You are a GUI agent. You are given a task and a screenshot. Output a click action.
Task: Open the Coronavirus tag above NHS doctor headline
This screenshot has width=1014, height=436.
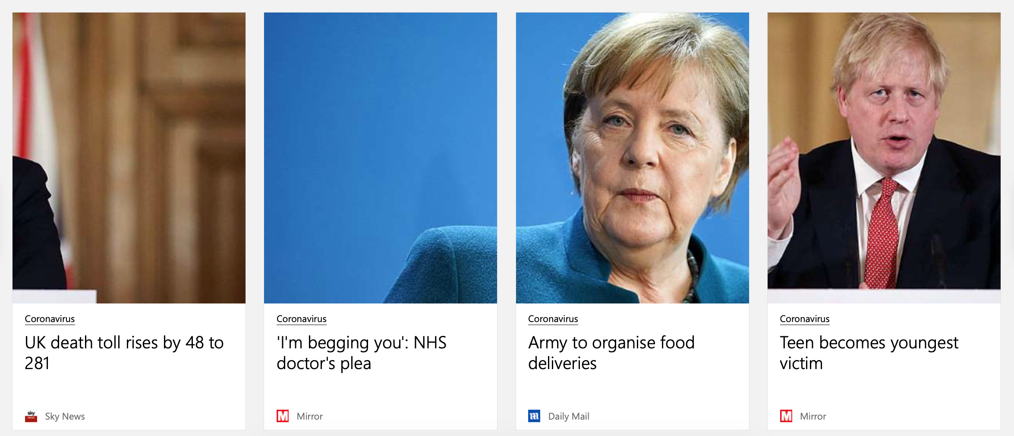click(x=301, y=319)
